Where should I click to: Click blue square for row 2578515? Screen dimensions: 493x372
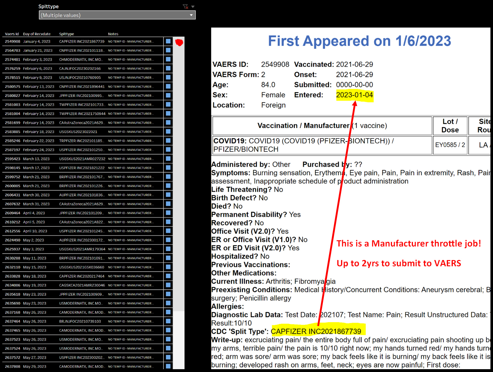click(168, 77)
